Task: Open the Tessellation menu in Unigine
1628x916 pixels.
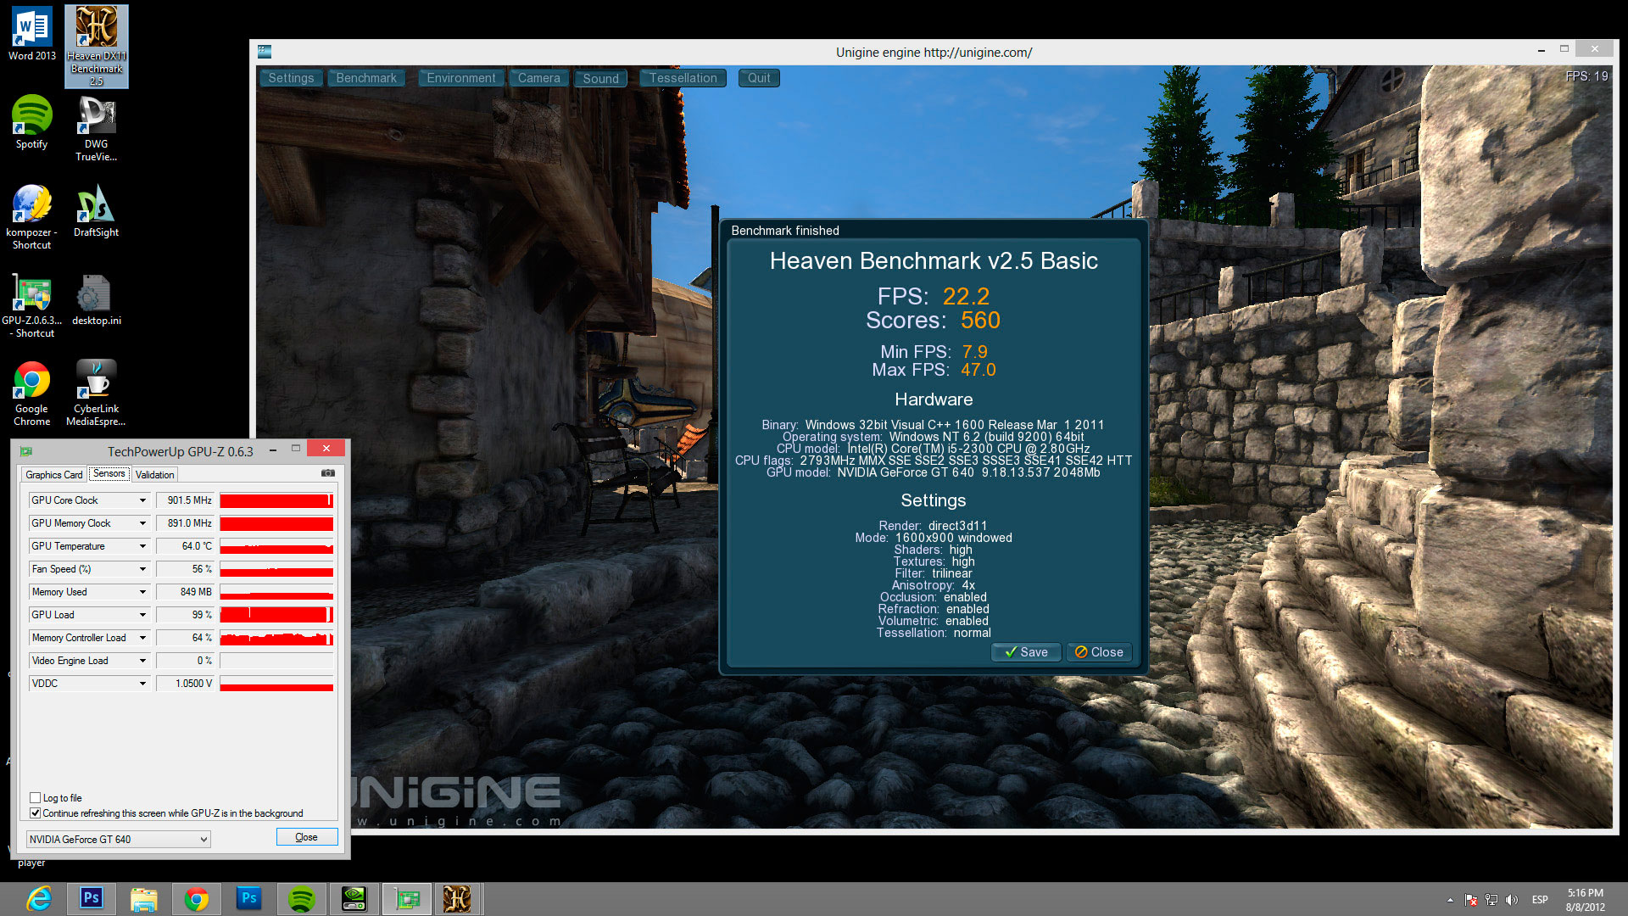Action: point(683,78)
